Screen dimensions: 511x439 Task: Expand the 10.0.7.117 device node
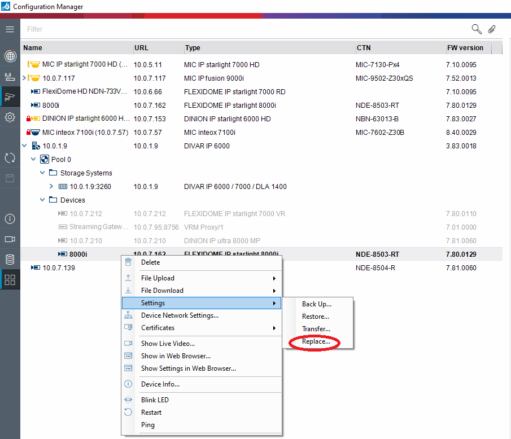[x=24, y=78]
